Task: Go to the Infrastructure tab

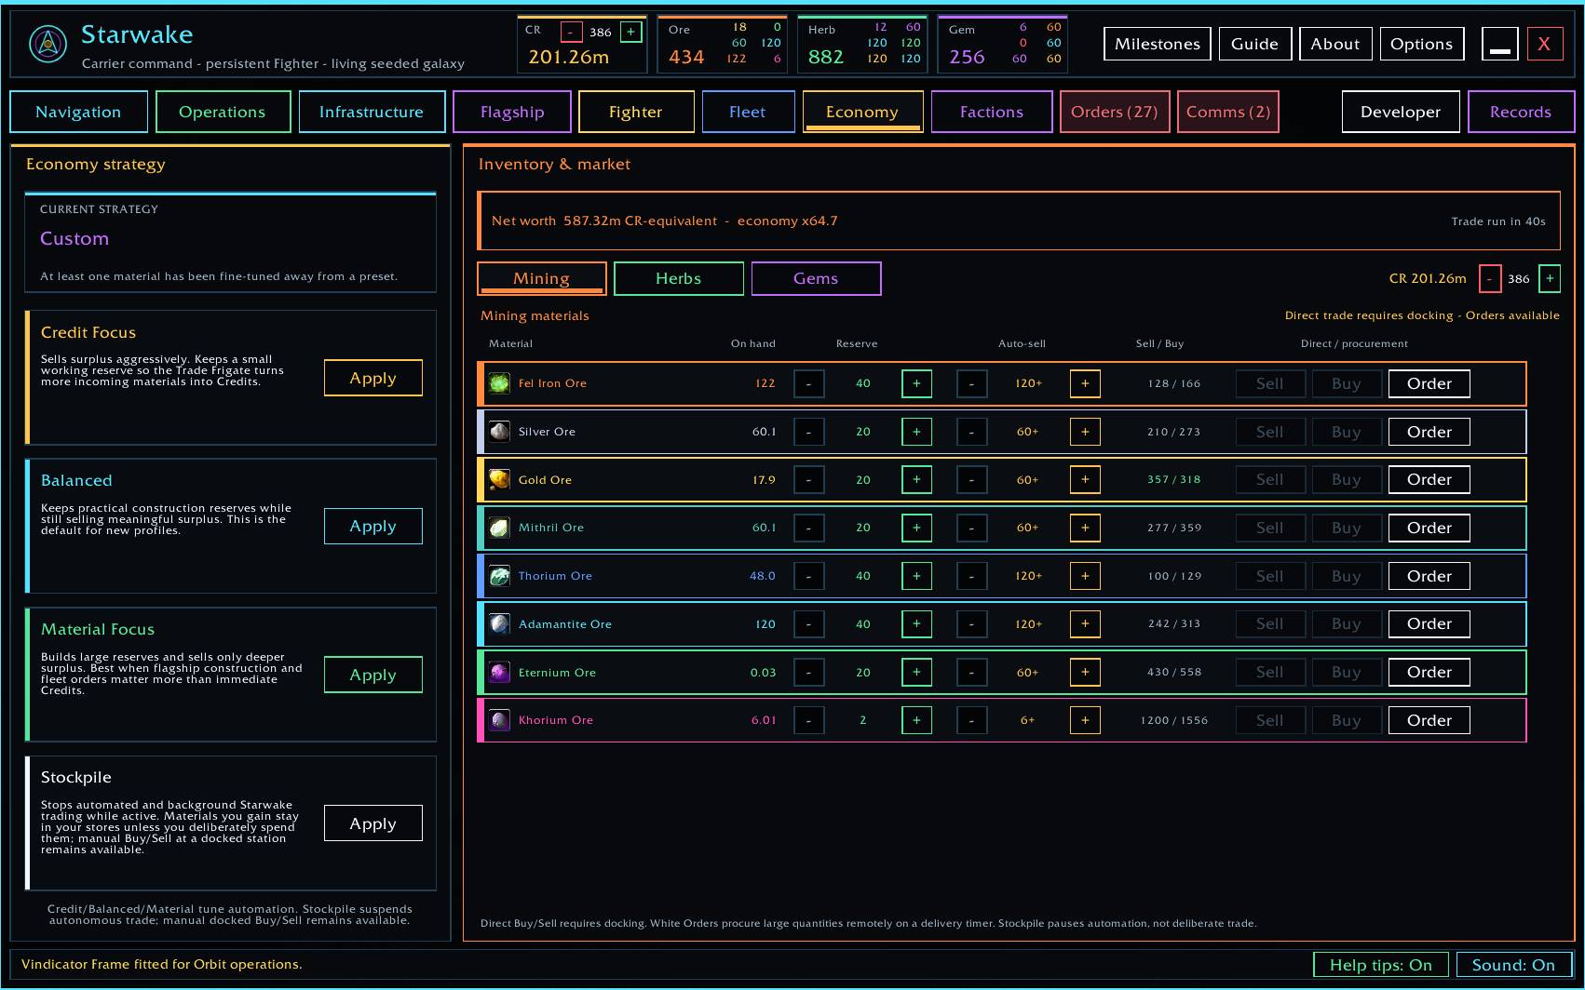Action: (x=372, y=112)
